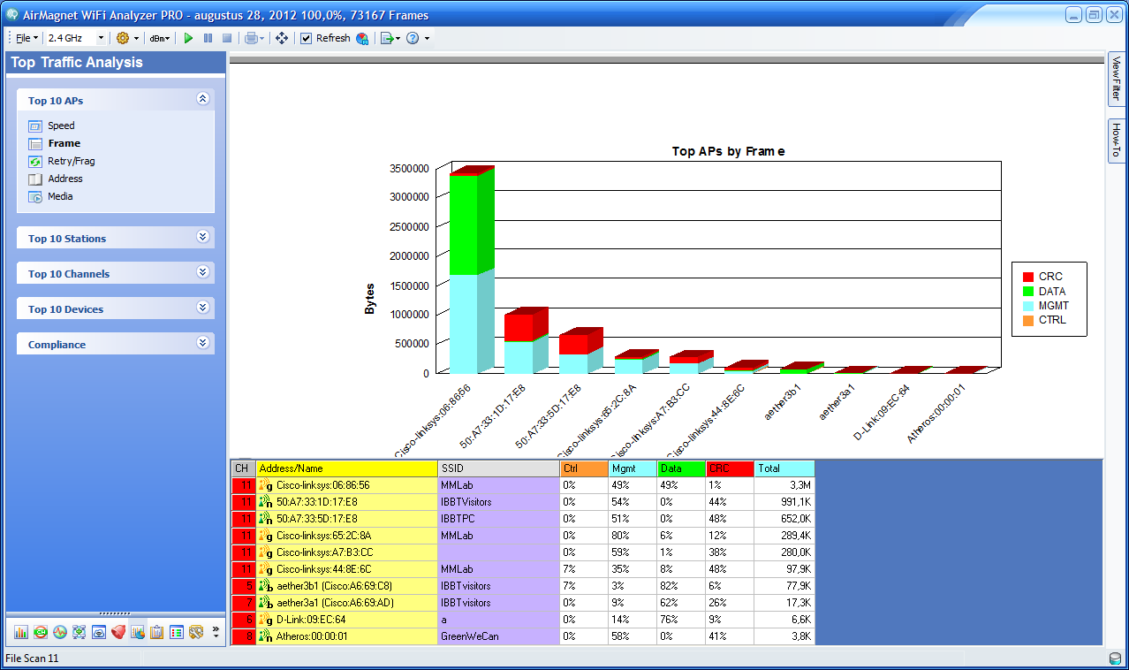Open the ViewFilter side tab
Screen dimensions: 1129x670
[x=1117, y=80]
